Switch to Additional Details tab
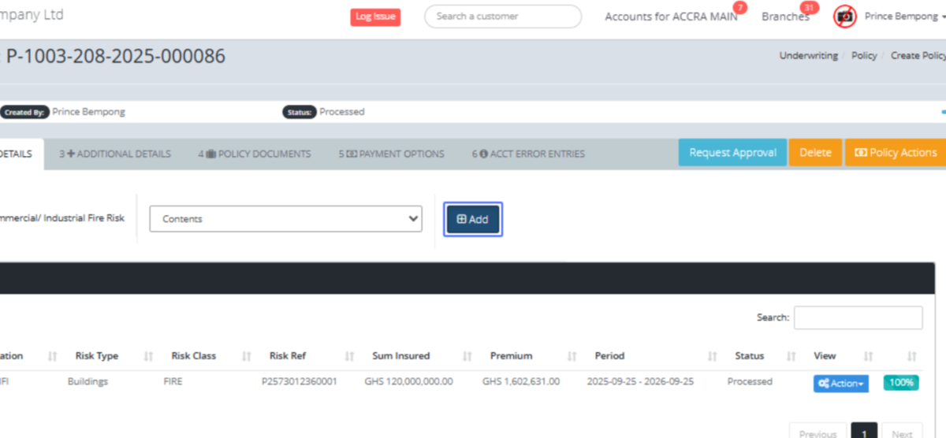The width and height of the screenshot is (946, 438). click(115, 154)
